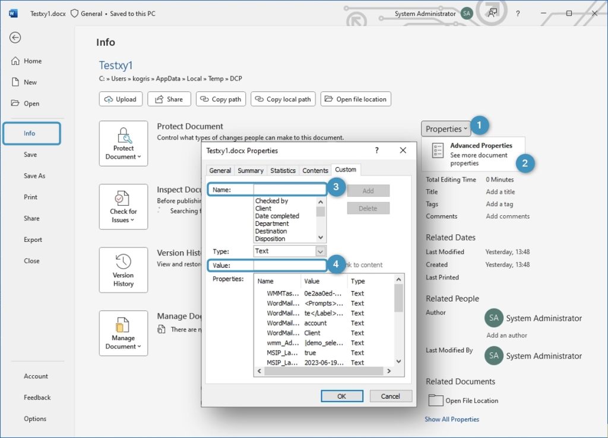Click the Show All Properties link

452,419
